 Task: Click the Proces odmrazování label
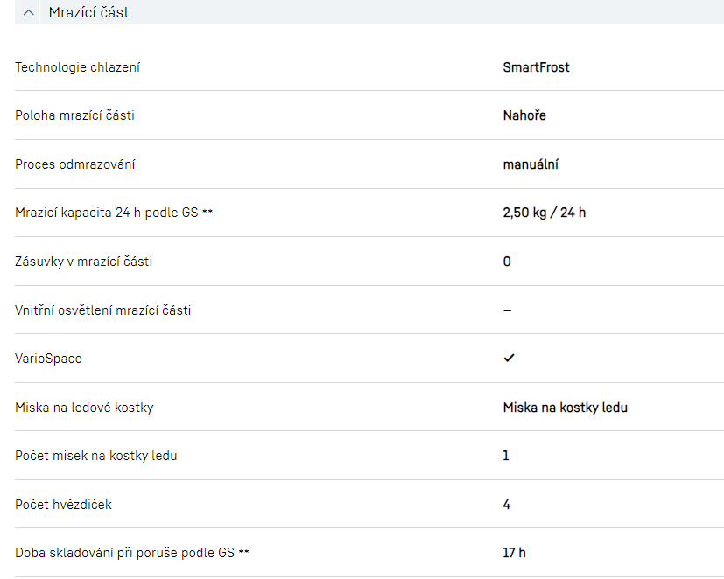tap(75, 164)
